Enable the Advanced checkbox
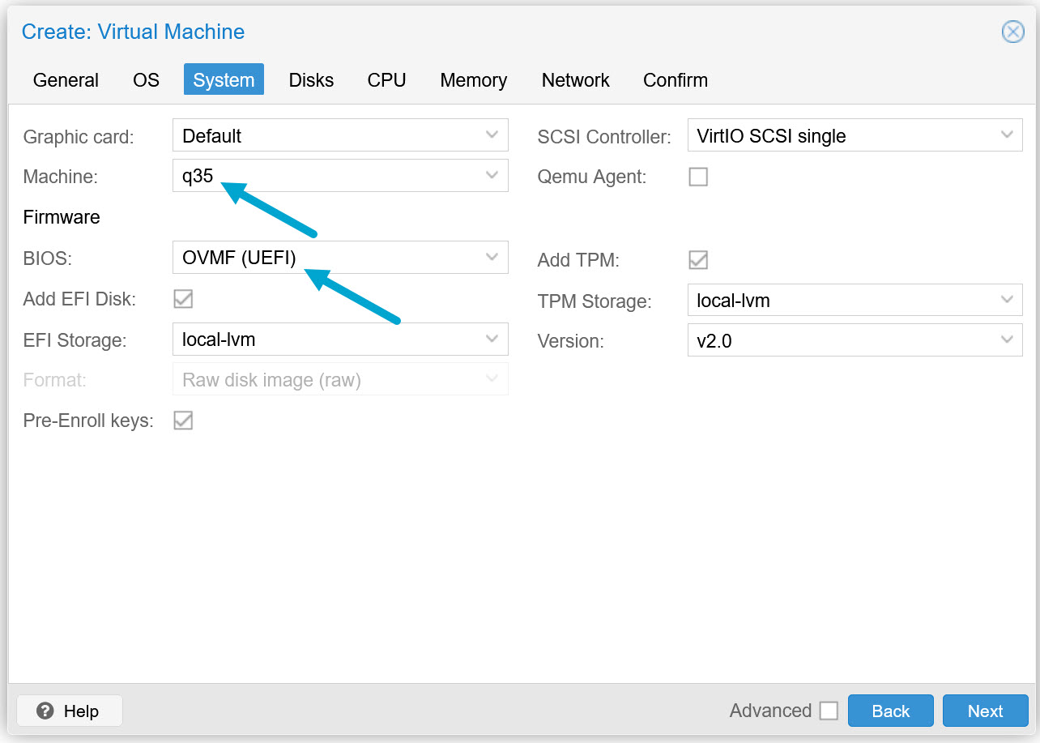The image size is (1040, 743). 829,710
